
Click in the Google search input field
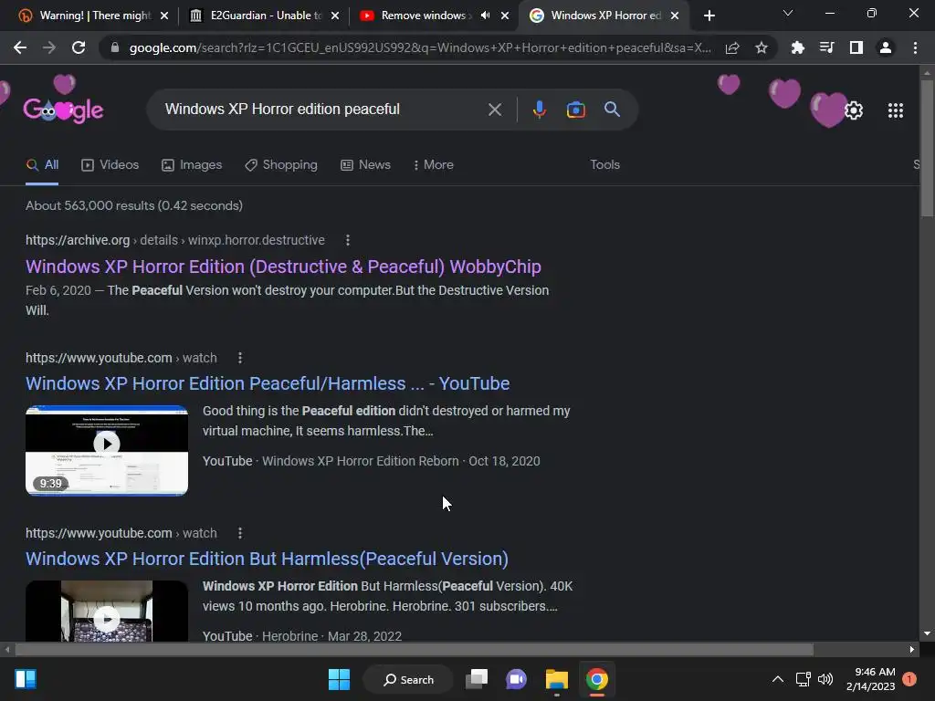coord(322,110)
